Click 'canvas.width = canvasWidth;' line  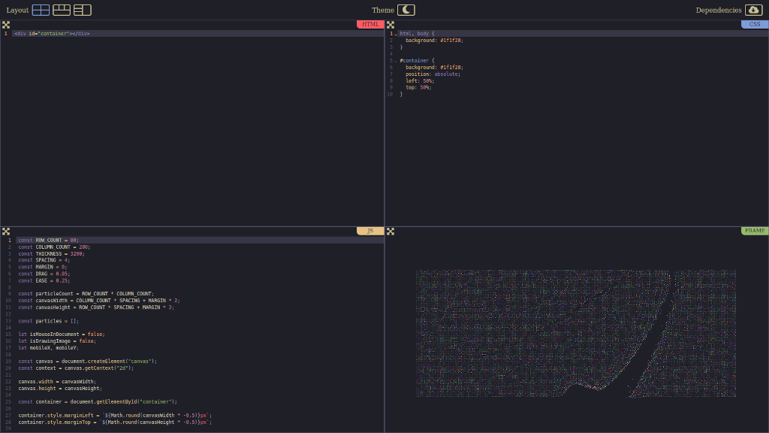57,381
